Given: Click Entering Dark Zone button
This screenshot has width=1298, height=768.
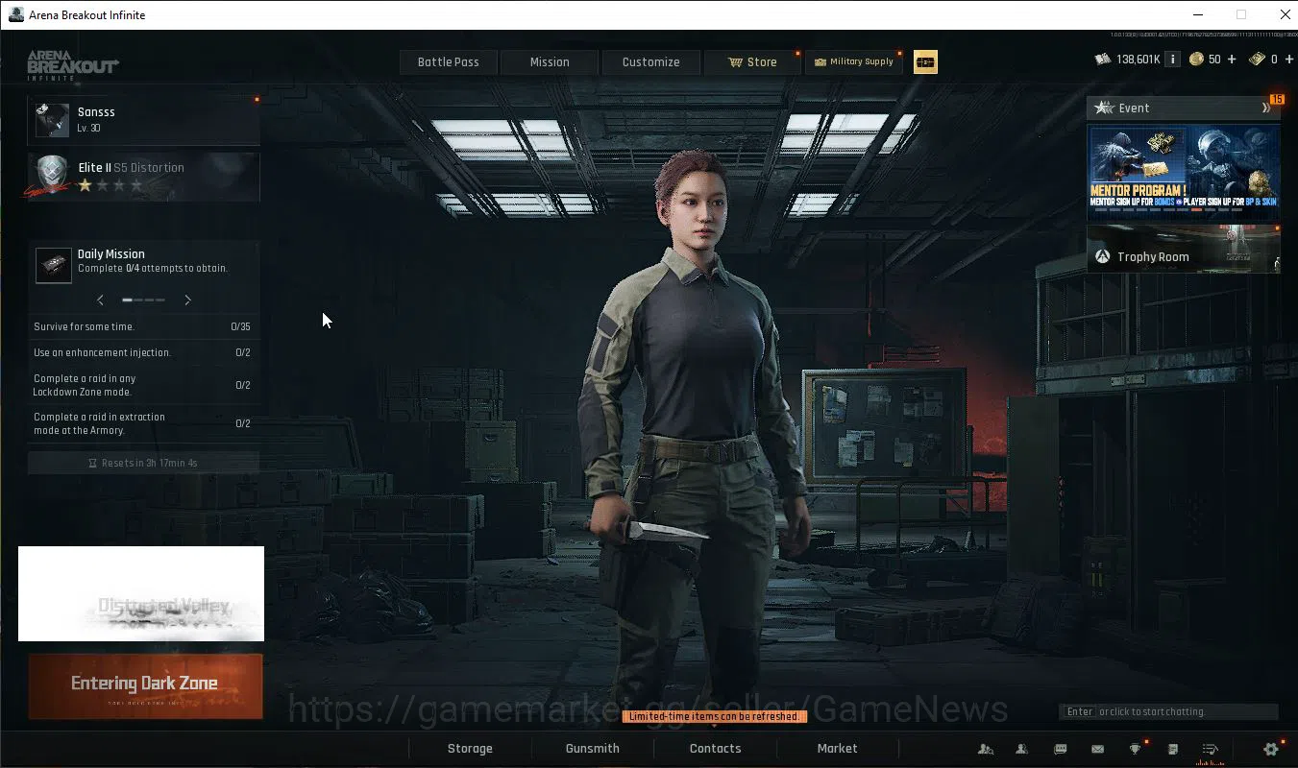Looking at the screenshot, I should pos(145,686).
